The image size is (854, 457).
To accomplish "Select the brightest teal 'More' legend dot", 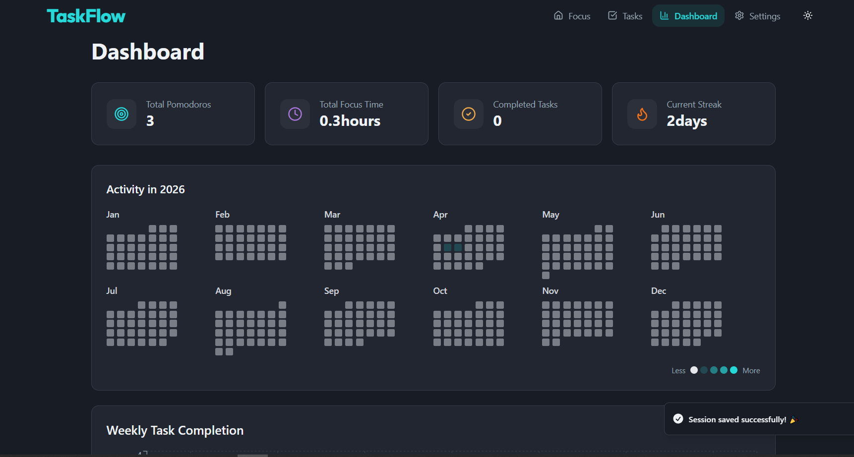I will pyautogui.click(x=733, y=370).
